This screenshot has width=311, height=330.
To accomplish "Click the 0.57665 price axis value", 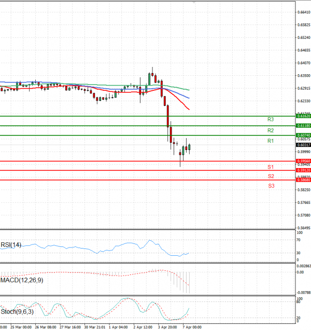I will (x=304, y=202).
